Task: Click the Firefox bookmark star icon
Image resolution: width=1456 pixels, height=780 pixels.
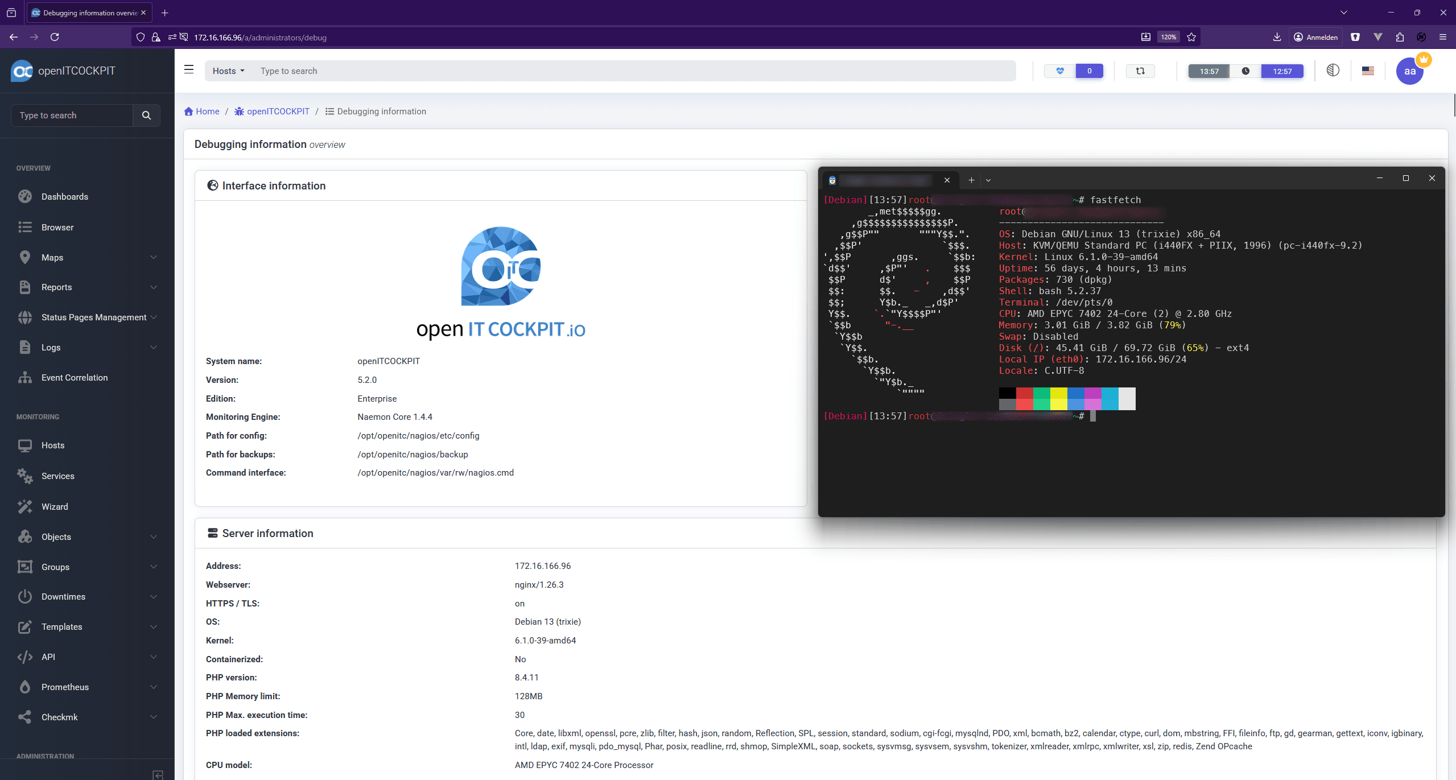Action: click(1191, 37)
